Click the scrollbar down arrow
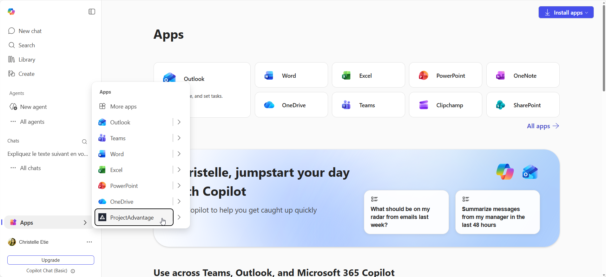Screen dimensions: 606x277 tap(604, 275)
